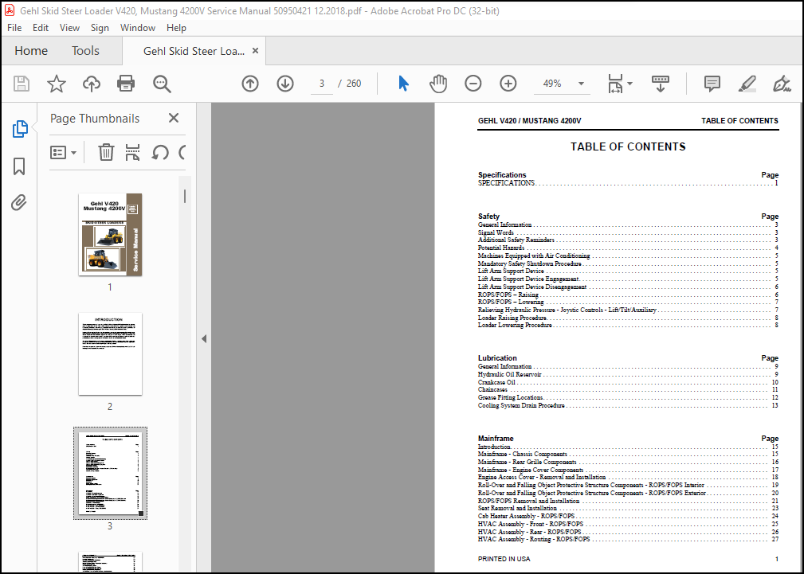The height and width of the screenshot is (574, 804).
Task: Click ROPS/FOPS Removal and Installation line
Action: pos(628,501)
